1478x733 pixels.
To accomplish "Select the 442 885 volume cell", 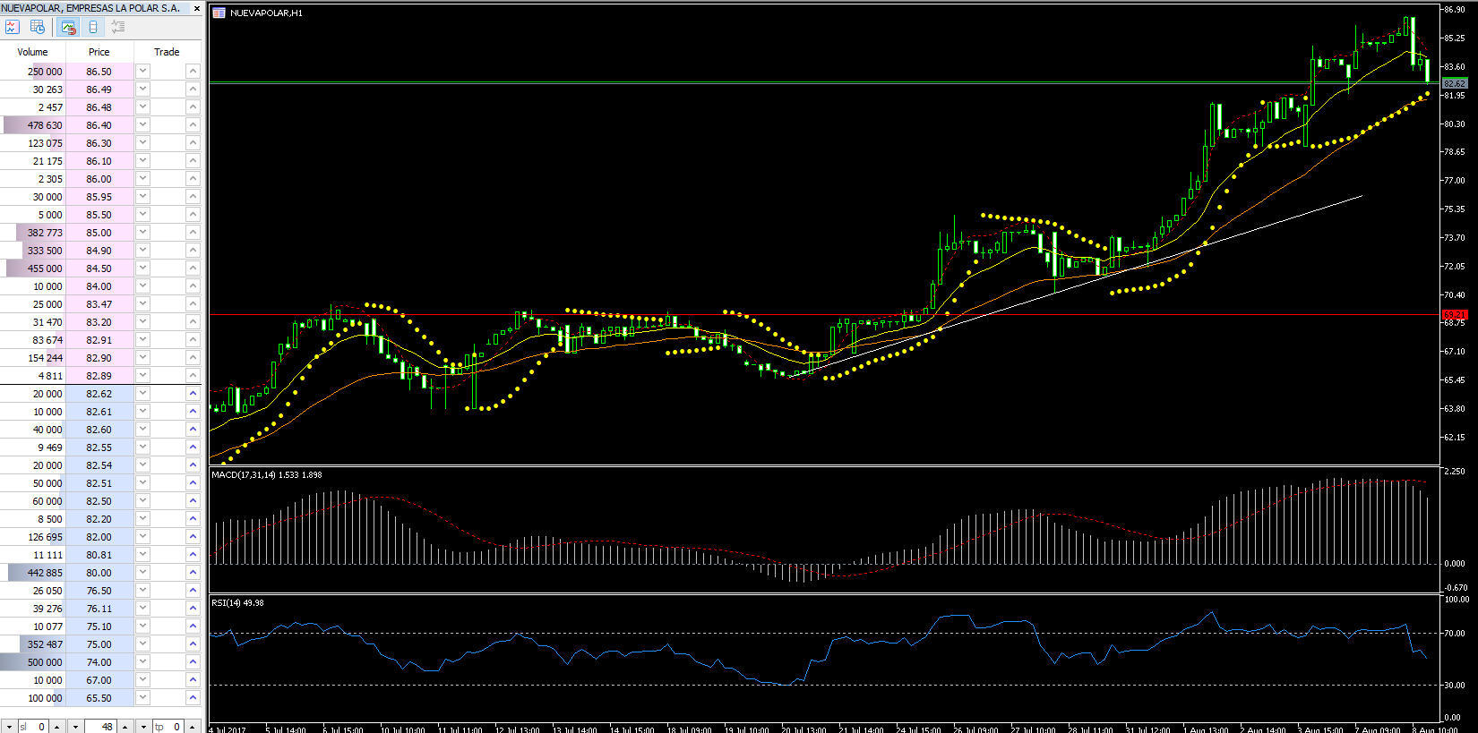I will point(33,572).
